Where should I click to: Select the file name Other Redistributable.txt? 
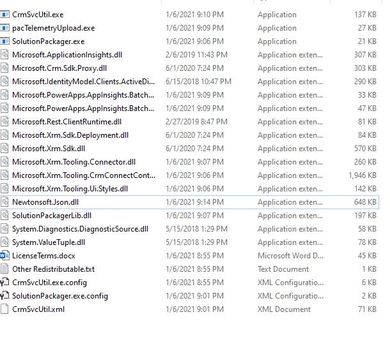tap(54, 269)
